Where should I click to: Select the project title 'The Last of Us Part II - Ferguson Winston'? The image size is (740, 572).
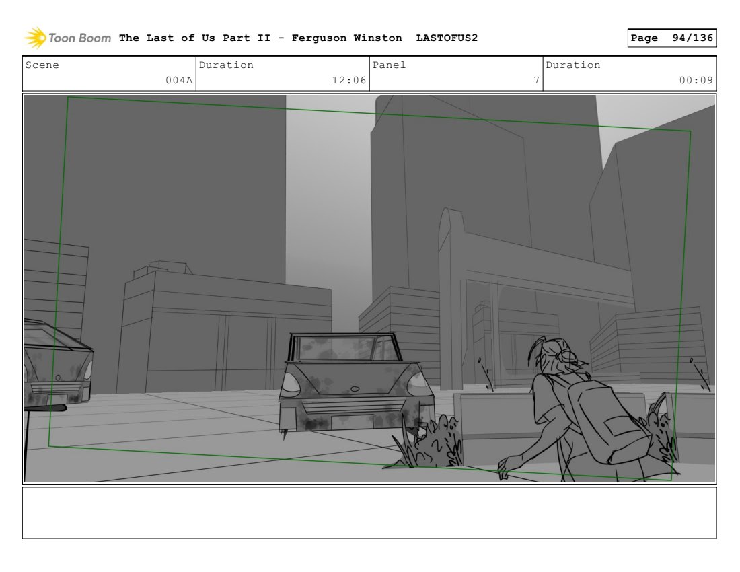(260, 38)
